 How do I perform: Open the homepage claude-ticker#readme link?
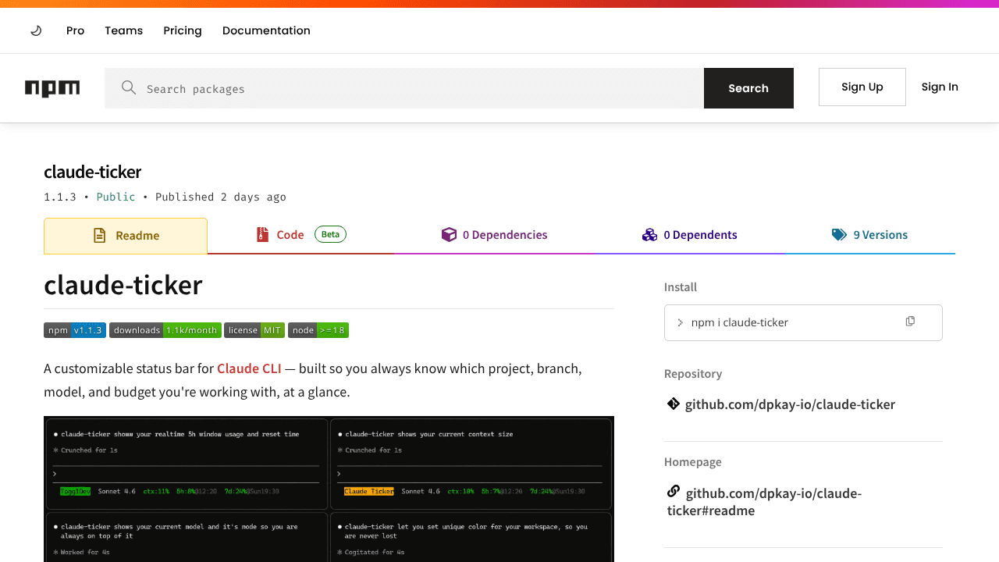click(x=765, y=502)
